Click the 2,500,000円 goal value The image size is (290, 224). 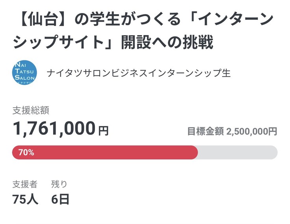pos(252,132)
